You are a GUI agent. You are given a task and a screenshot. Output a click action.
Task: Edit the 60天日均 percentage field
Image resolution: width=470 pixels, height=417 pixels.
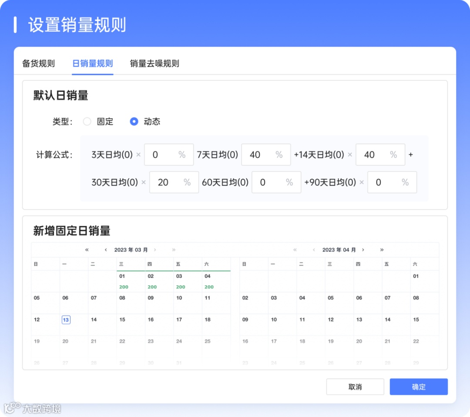click(276, 182)
